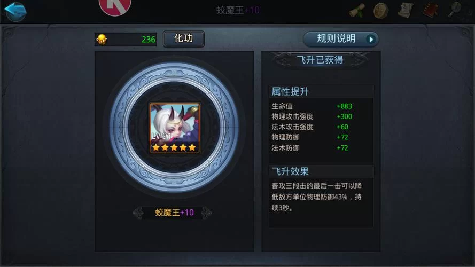
Task: Click the 化功 button
Action: (x=184, y=38)
